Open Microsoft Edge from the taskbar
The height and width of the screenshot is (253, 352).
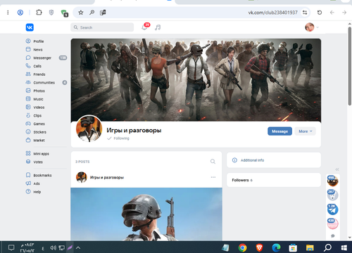[276, 247]
